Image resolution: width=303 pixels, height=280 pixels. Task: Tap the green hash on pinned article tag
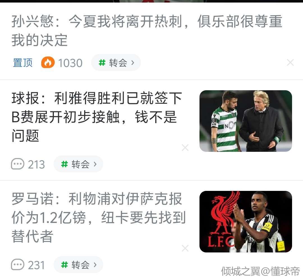(102, 62)
